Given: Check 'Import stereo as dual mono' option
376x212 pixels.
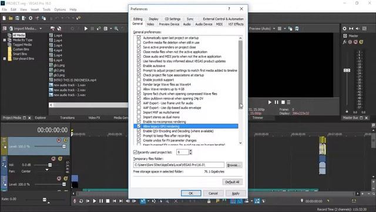Looking at the screenshot, I should pyautogui.click(x=139, y=117).
